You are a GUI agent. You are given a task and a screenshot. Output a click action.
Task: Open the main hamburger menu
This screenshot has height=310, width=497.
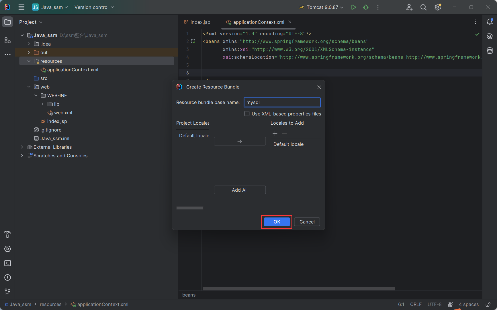21,7
